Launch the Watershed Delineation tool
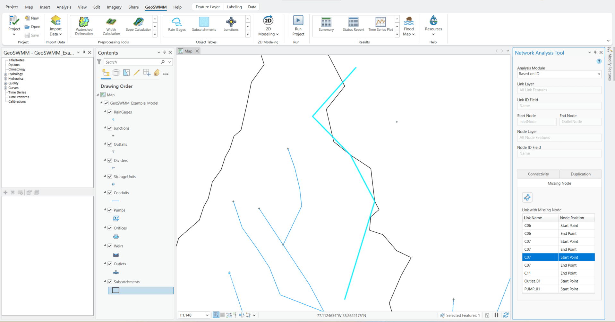 tap(83, 26)
